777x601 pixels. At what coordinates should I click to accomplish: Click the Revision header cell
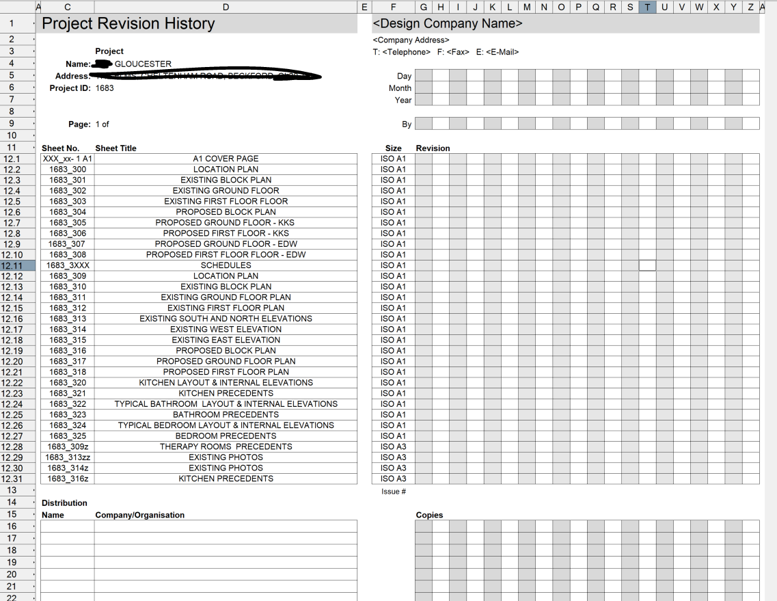431,148
